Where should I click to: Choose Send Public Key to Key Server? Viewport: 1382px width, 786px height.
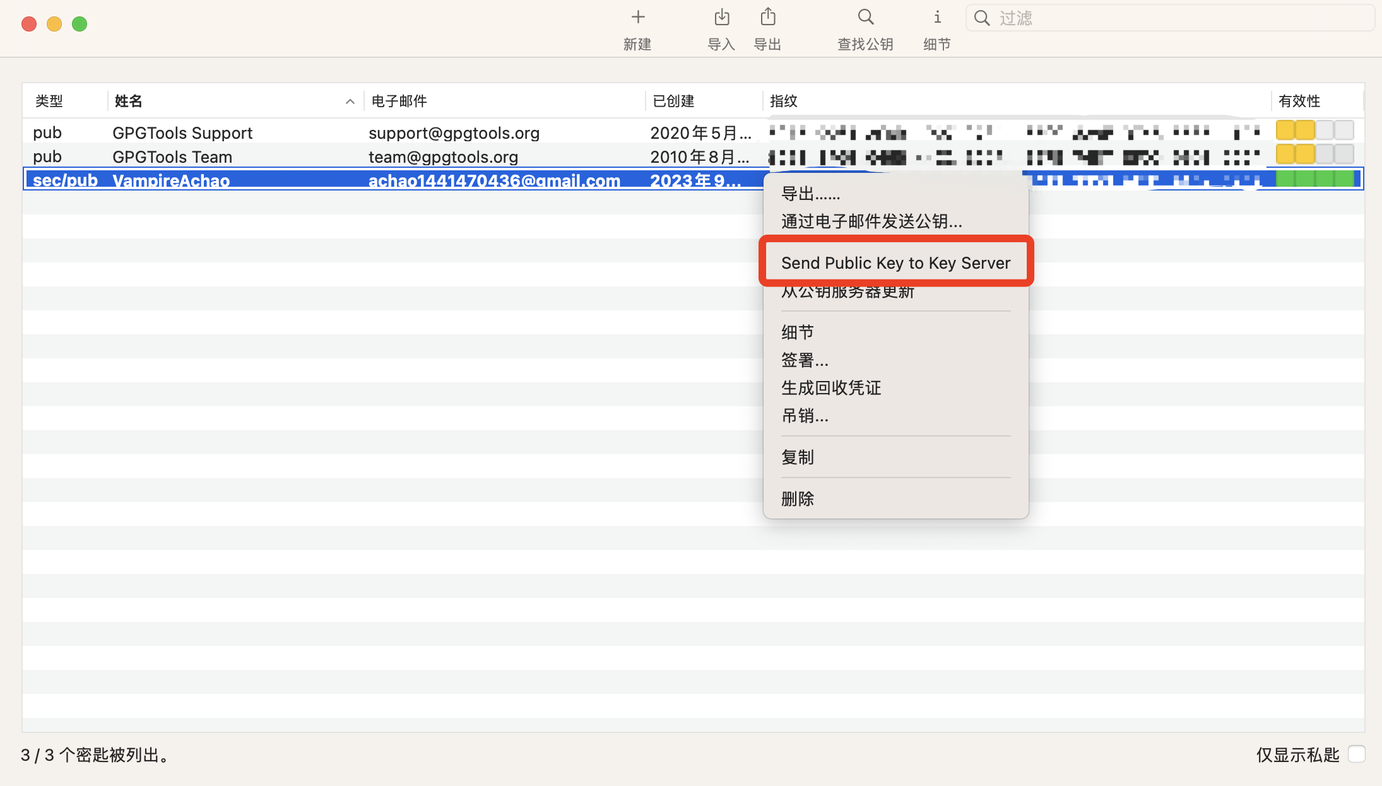coord(895,263)
